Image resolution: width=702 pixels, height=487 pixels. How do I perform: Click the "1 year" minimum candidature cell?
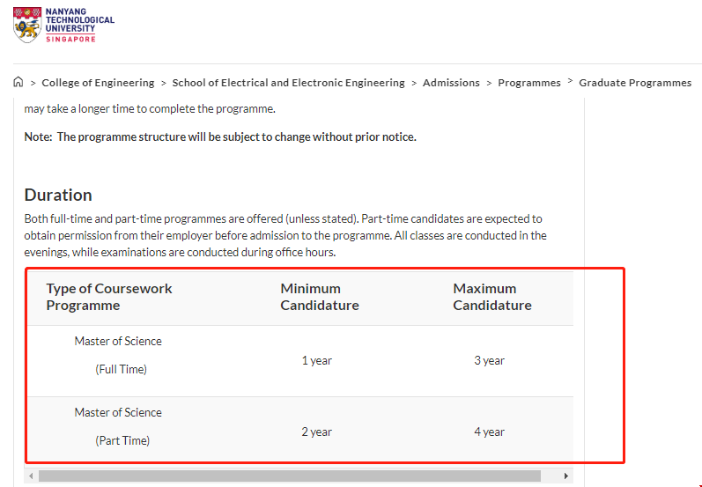(317, 360)
